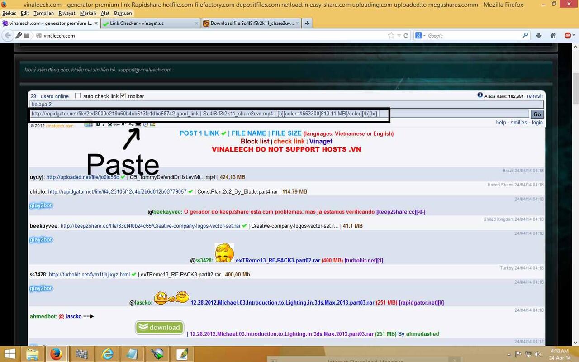Open a new tab with plus button
This screenshot has height=362, width=579.
(x=307, y=23)
